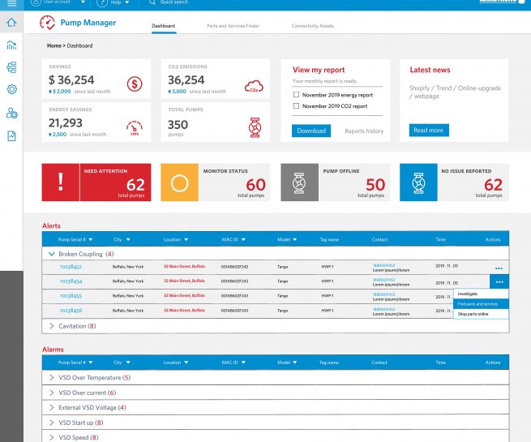Image resolution: width=531 pixels, height=442 pixels.
Task: Switch to Parts and Services Finder tab
Action: pos(233,26)
